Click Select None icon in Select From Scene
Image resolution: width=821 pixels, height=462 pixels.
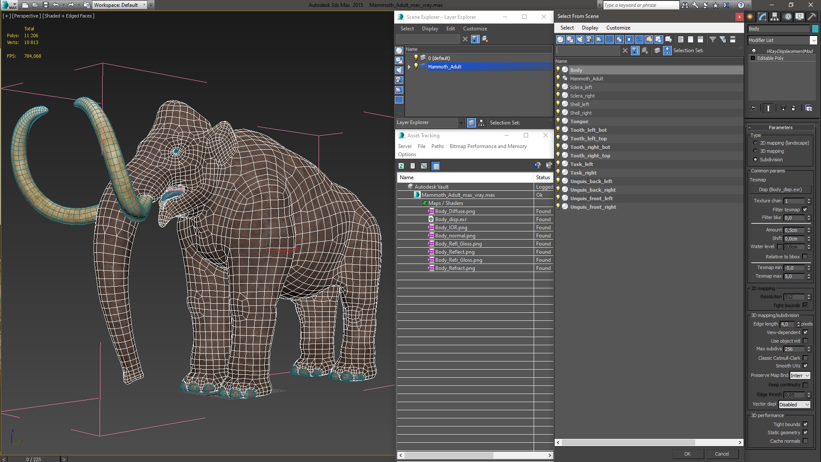(691, 39)
